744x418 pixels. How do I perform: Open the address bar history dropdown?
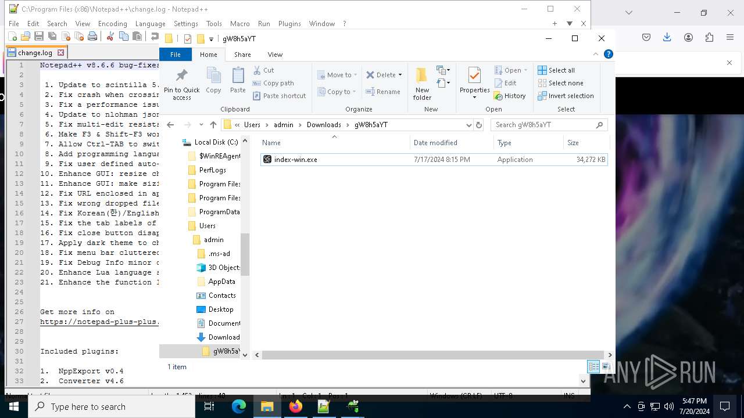point(468,125)
